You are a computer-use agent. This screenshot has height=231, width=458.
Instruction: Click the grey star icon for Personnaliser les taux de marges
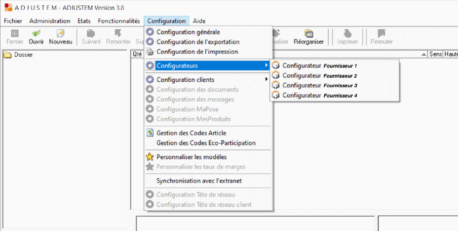(150, 167)
